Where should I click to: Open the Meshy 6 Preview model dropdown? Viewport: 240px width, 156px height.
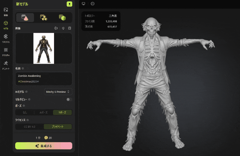(58, 92)
